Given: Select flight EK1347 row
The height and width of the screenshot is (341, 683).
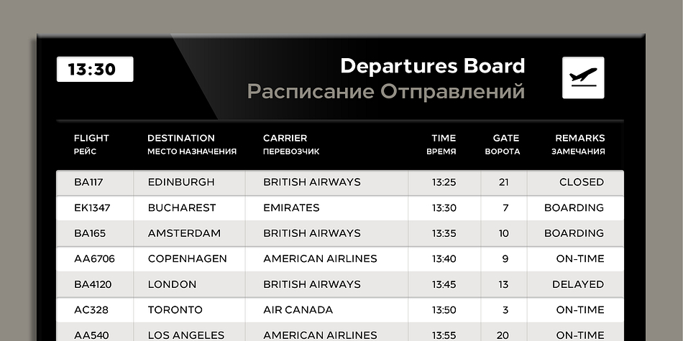Looking at the screenshot, I should click(340, 208).
